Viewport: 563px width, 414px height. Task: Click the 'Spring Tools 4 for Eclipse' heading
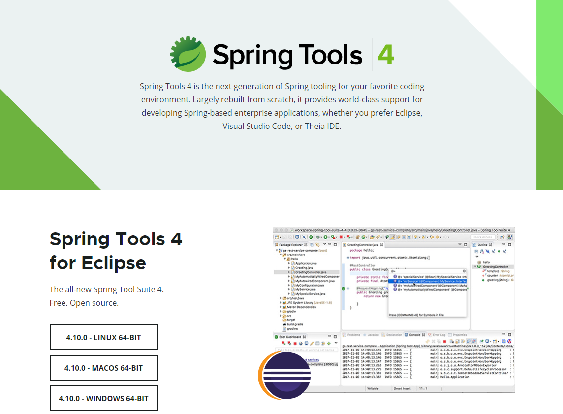116,251
